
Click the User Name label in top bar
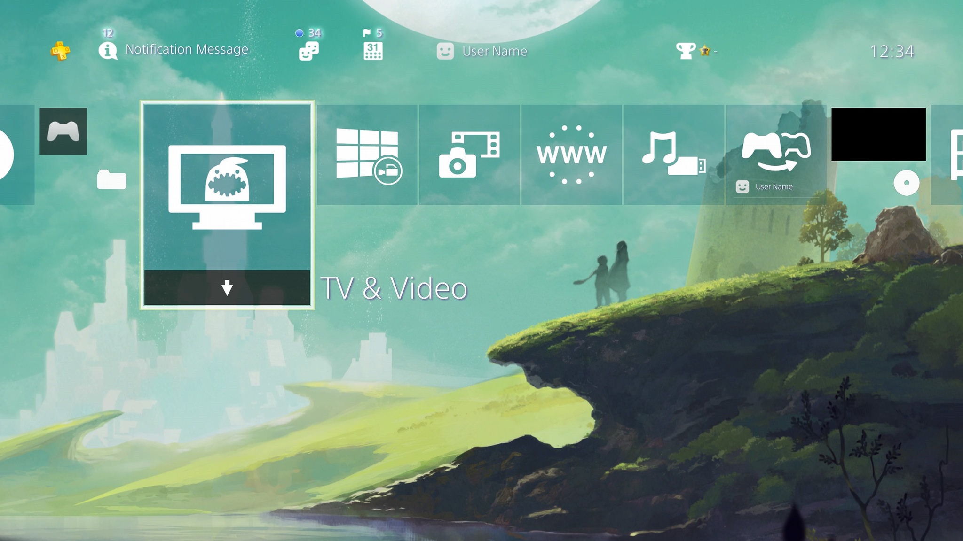pos(494,51)
